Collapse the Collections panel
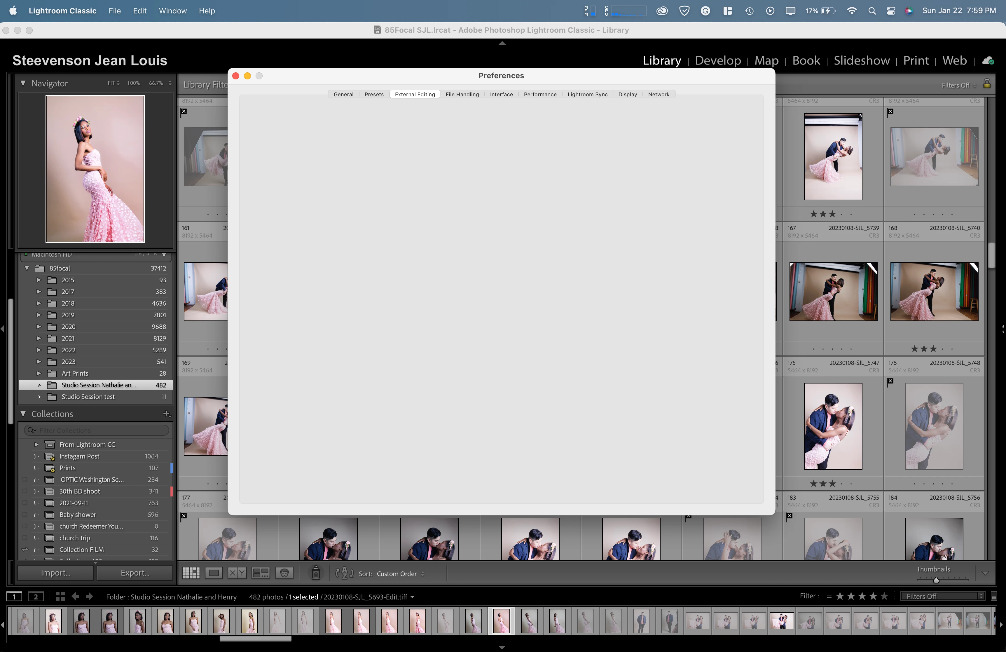The width and height of the screenshot is (1006, 652). 23,414
